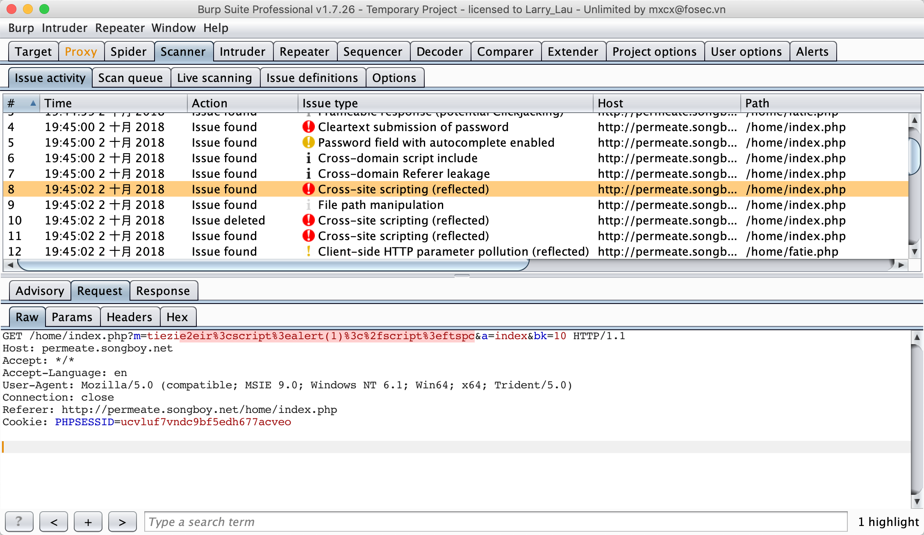924x535 pixels.
Task: Click info icon beside Cross-domain script include
Action: [308, 158]
